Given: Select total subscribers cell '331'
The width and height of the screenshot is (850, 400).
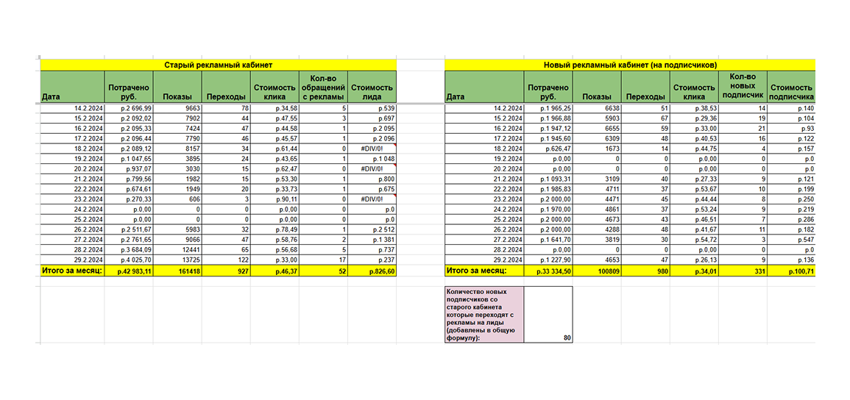Looking at the screenshot, I should [x=743, y=270].
